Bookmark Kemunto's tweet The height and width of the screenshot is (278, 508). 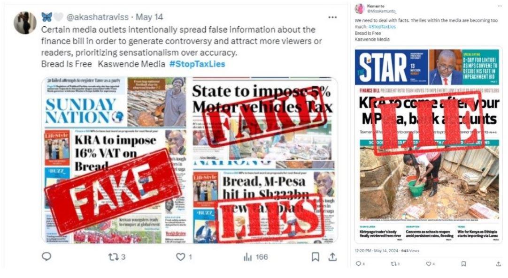(x=463, y=264)
